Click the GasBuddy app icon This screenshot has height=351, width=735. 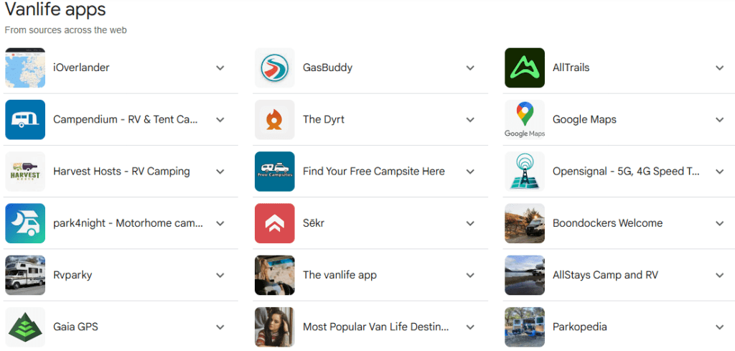[275, 68]
